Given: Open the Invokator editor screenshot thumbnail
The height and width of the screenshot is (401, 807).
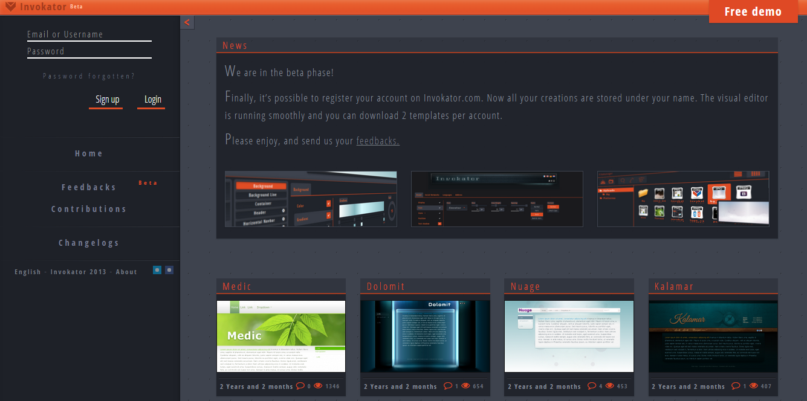Looking at the screenshot, I should (x=497, y=199).
